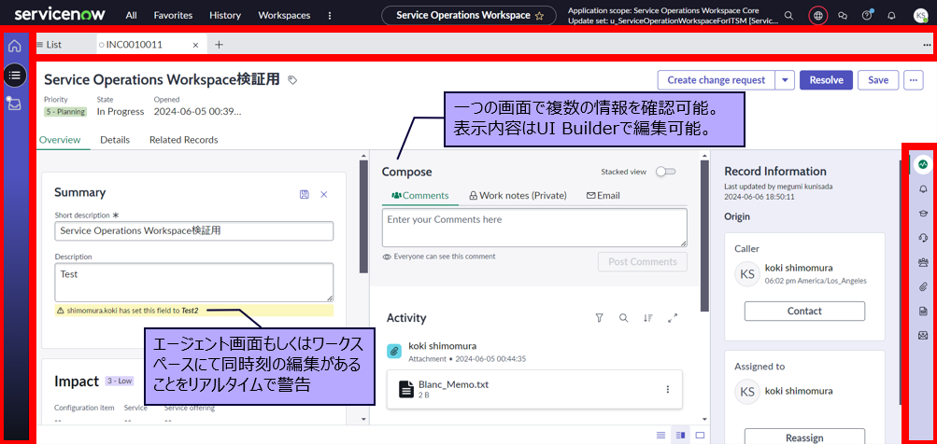Open the document templates icon in sidebar

pos(923,311)
